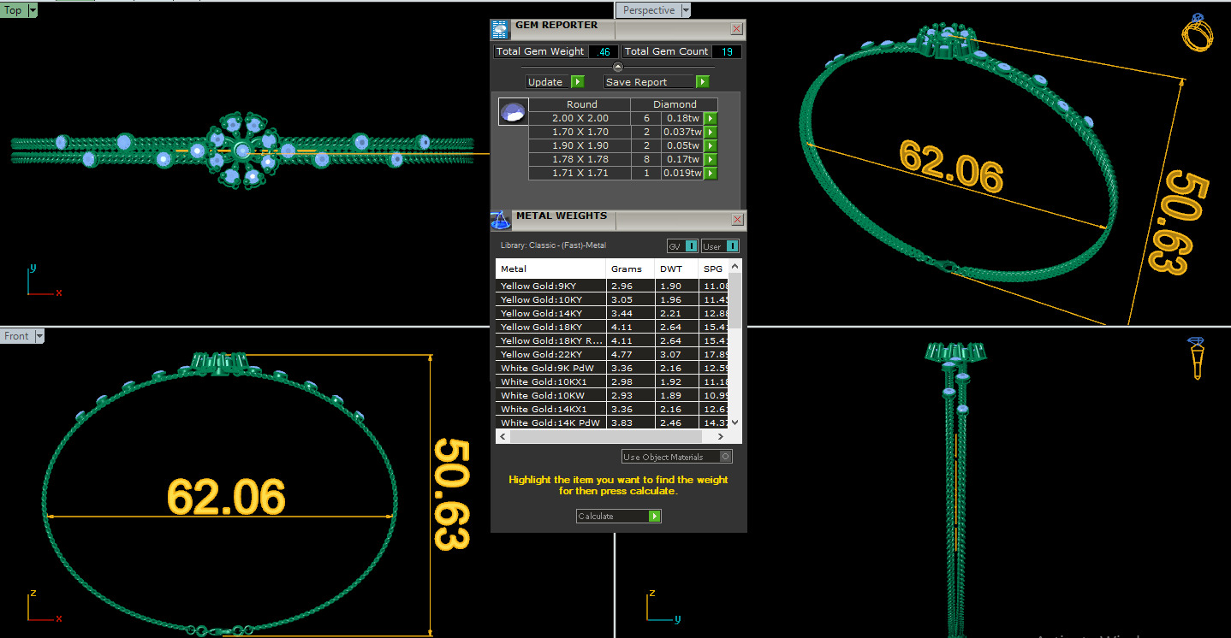Select the Yellow Gold:22KY row

[611, 354]
